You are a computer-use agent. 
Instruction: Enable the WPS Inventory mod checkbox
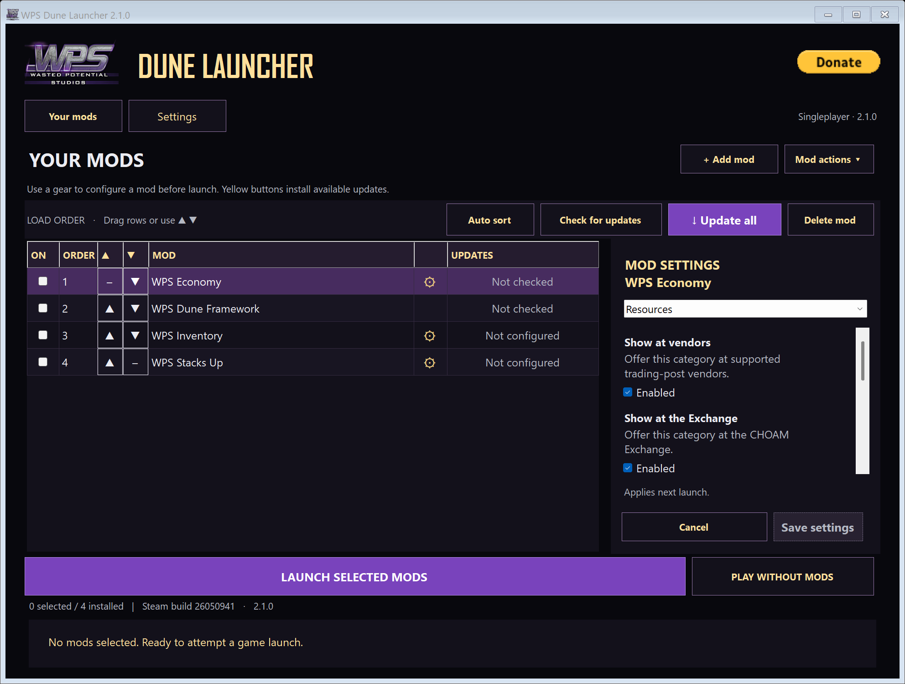[x=43, y=335]
